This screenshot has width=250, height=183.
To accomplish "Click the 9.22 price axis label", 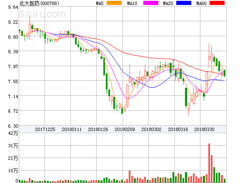I will (13, 22).
